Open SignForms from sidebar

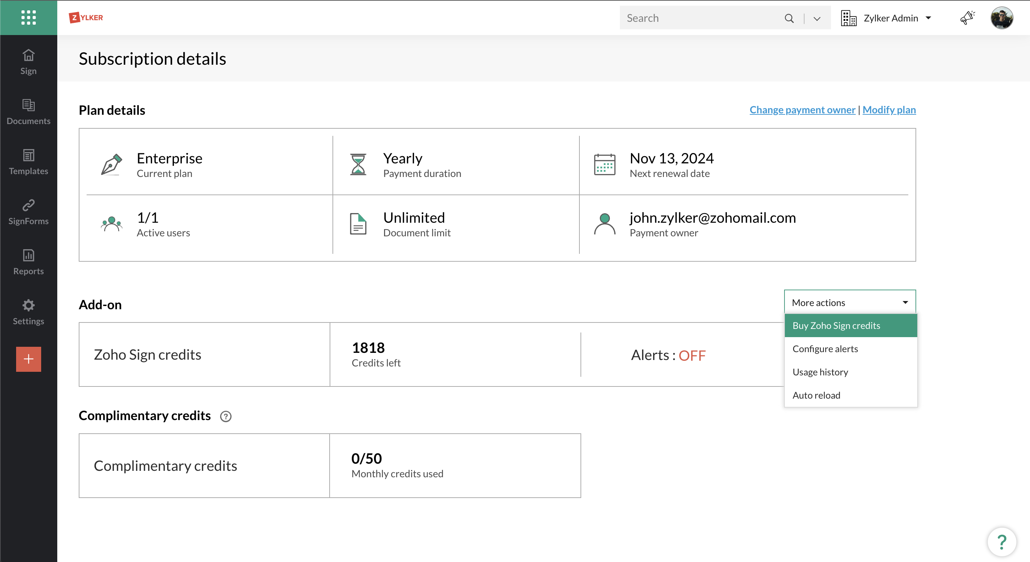tap(28, 212)
